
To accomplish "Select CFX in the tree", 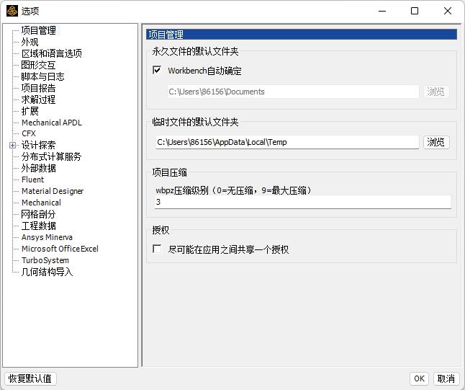I will point(29,133).
